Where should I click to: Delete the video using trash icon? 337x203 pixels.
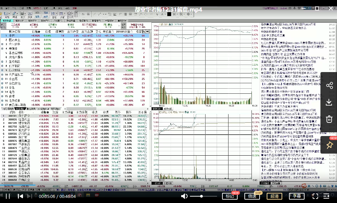329,119
